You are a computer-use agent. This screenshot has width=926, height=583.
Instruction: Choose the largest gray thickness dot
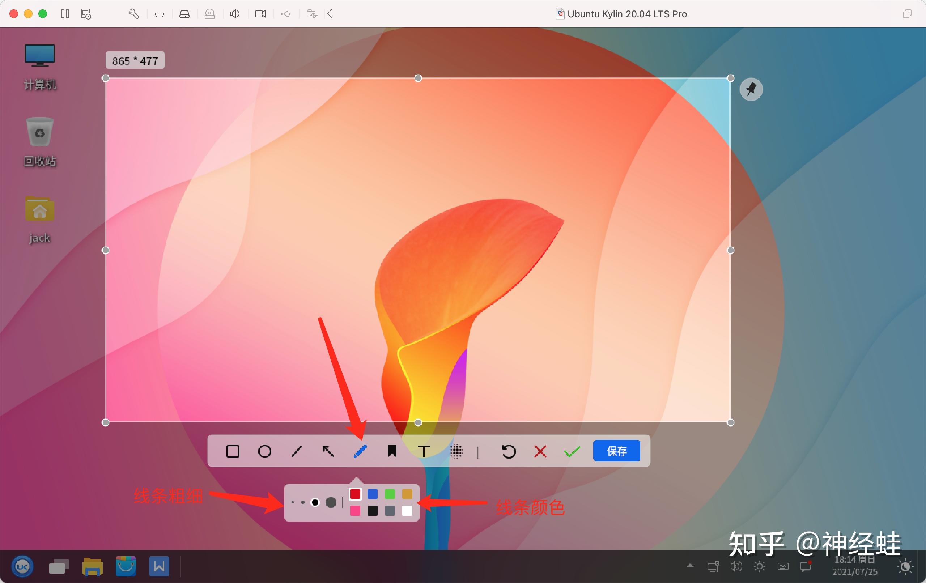(x=331, y=502)
